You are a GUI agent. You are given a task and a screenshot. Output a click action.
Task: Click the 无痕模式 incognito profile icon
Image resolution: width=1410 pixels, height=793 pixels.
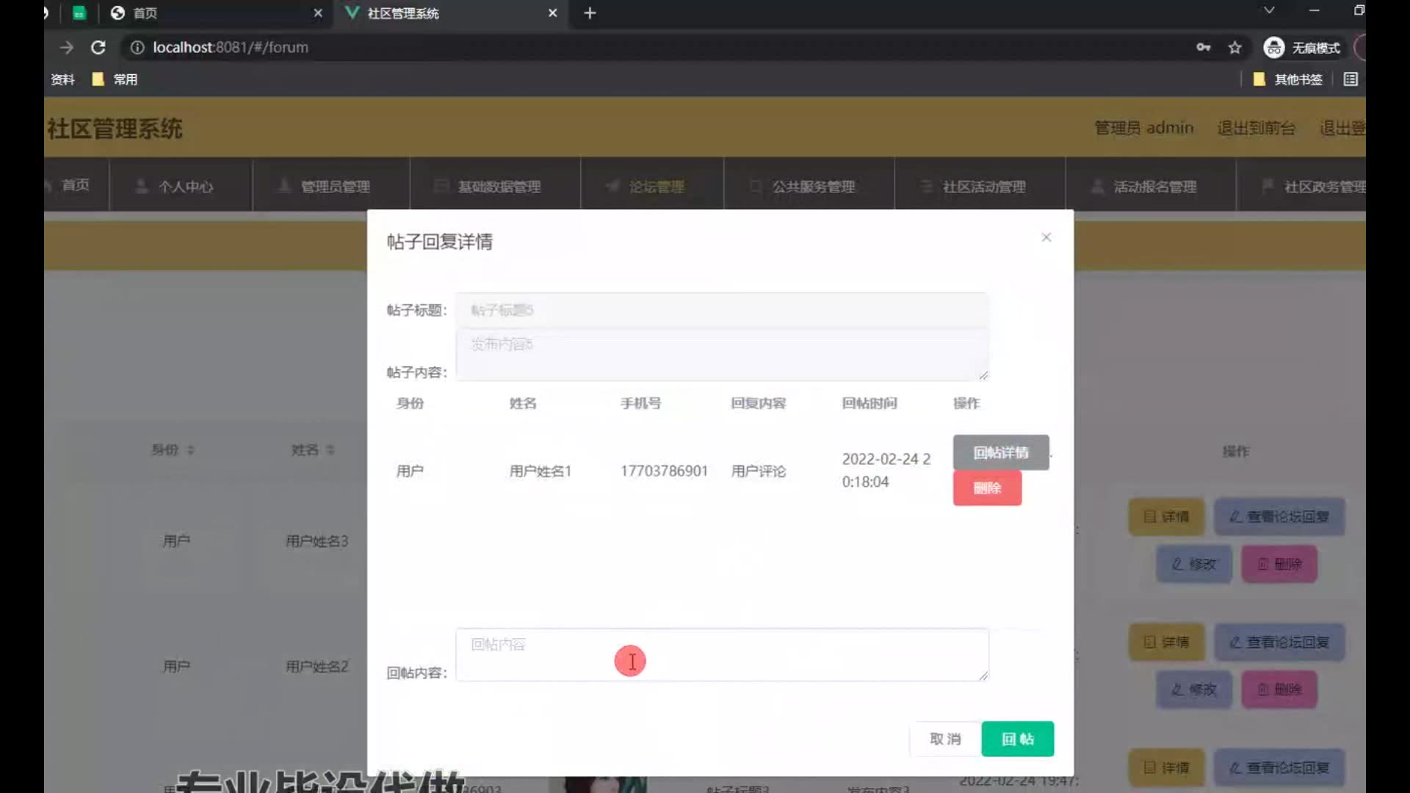click(1273, 48)
